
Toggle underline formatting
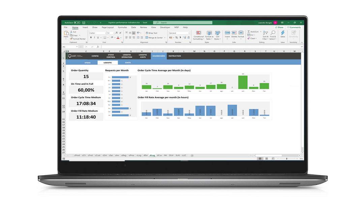click(x=97, y=37)
